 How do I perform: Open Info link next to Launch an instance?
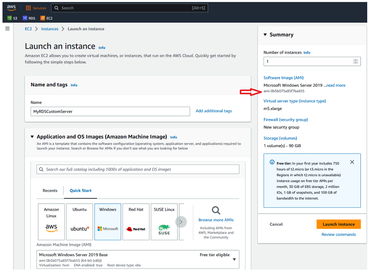[102, 48]
